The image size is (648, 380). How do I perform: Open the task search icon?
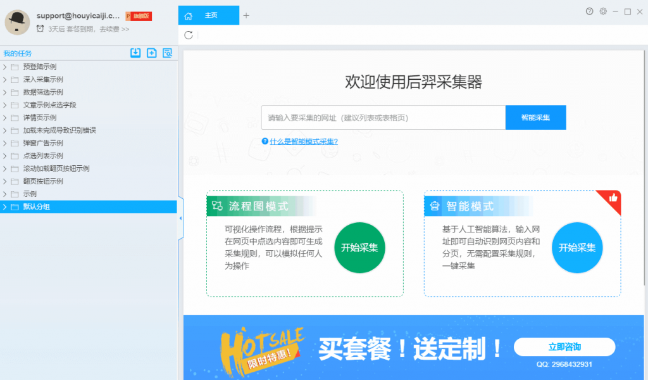[167, 53]
